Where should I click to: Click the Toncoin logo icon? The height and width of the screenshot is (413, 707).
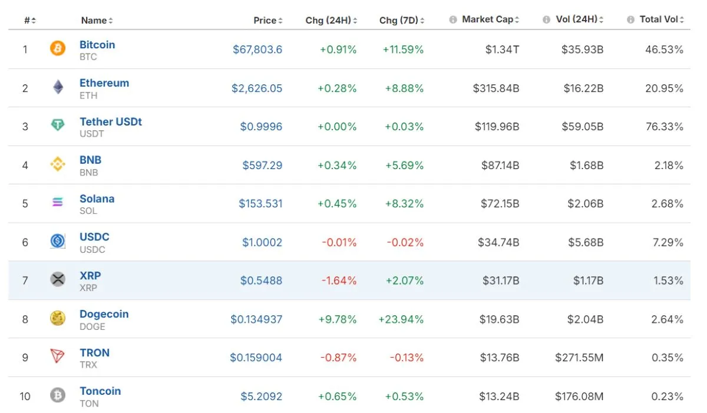[x=58, y=396]
